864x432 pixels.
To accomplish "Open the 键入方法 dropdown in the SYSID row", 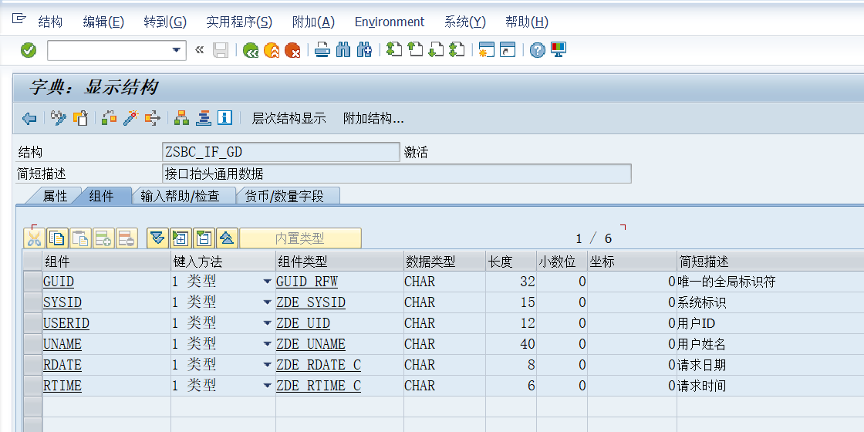I will [x=267, y=302].
